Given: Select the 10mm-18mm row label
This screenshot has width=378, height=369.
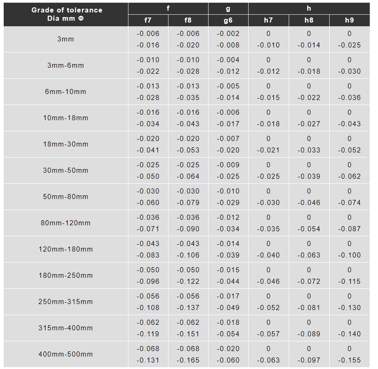Looking at the screenshot, I should coord(66,118).
